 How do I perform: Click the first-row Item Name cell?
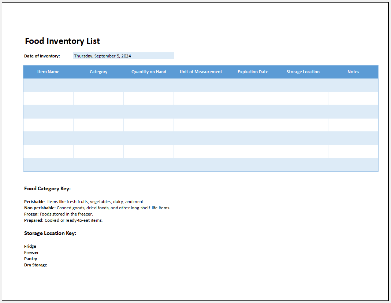pos(48,85)
